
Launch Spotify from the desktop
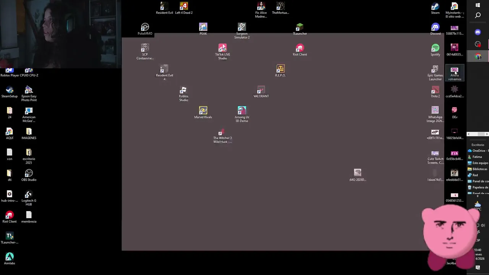435,50
